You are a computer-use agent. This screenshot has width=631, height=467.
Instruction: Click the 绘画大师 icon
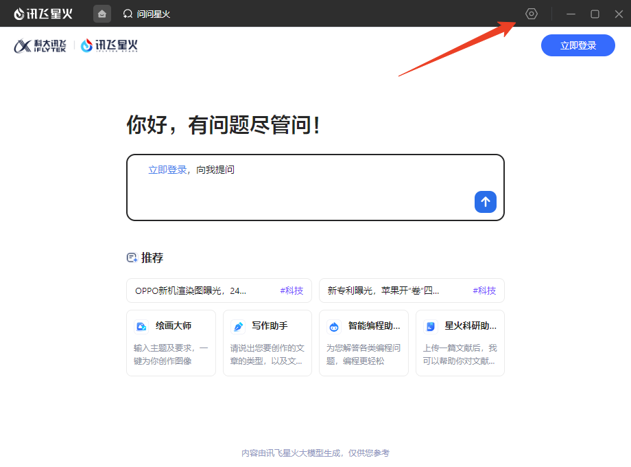pyautogui.click(x=141, y=326)
